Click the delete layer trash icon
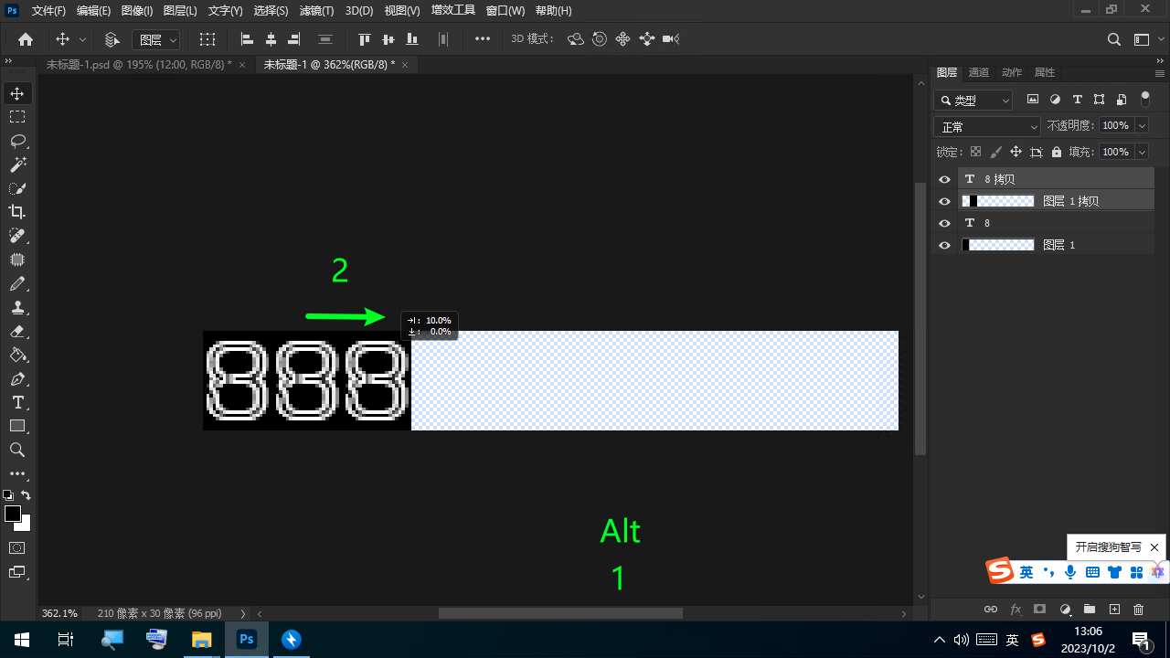This screenshot has width=1170, height=658. (1138, 610)
